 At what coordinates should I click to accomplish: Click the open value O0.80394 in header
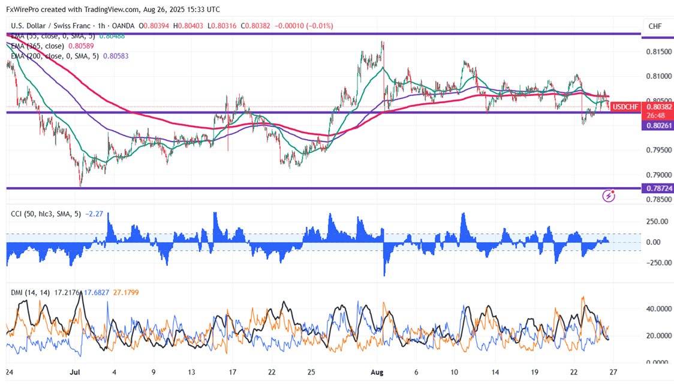154,26
